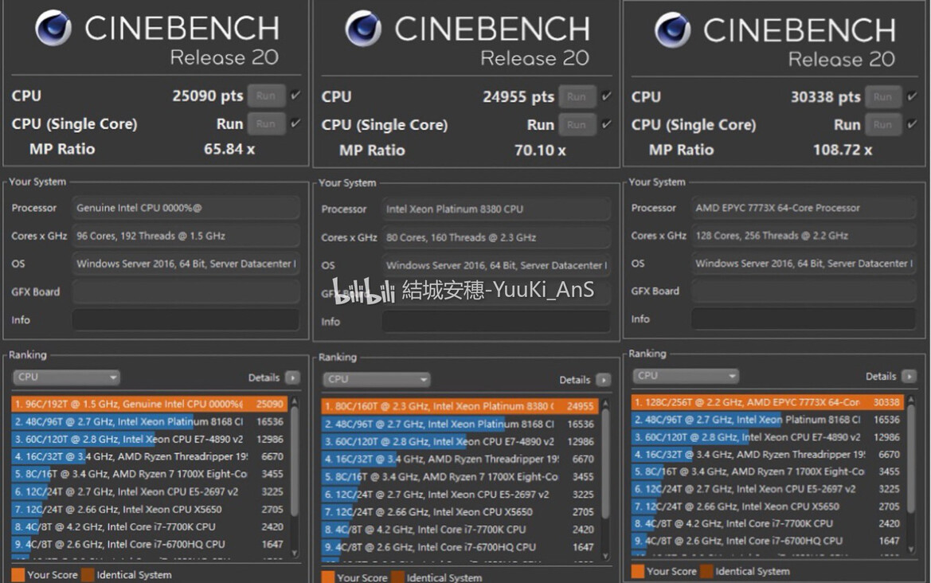Select ranking row '80C/160T @ 2.3 GHz, Intel Xeon Platinum 8380'
This screenshot has height=583, width=931.
click(x=460, y=406)
